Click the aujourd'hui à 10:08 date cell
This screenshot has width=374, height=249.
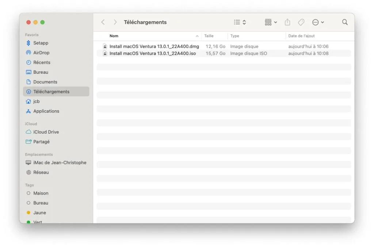(x=308, y=53)
